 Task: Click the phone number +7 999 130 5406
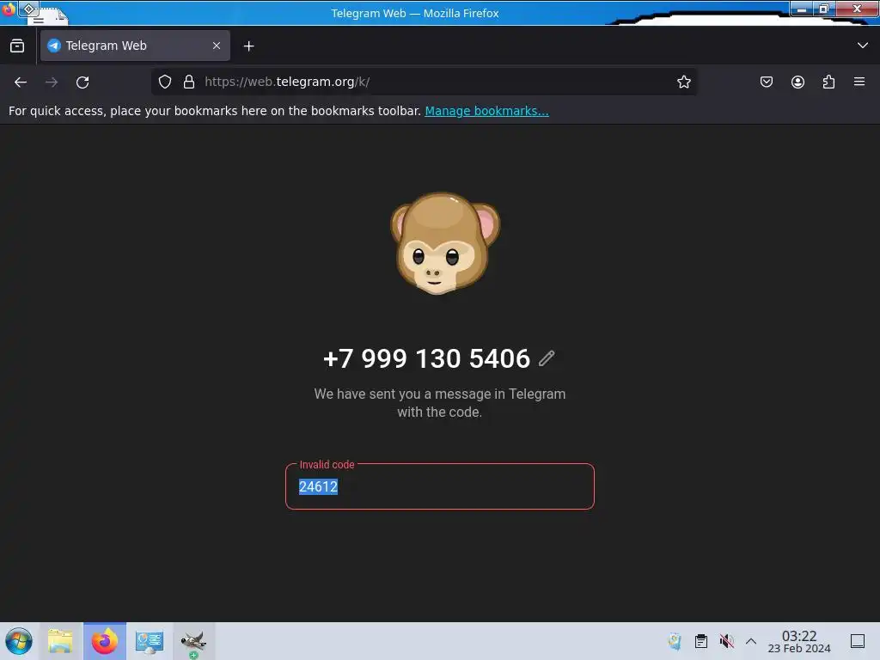pyautogui.click(x=426, y=358)
